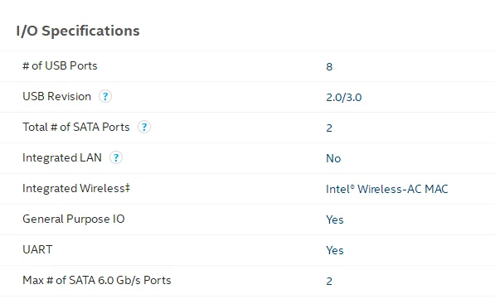Select the I/O Specifications heading
This screenshot has width=495, height=299.
coord(78,31)
